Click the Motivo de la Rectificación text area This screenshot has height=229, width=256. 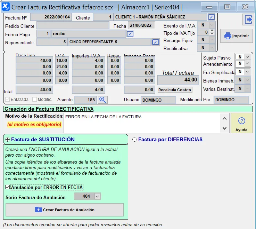(x=142, y=123)
